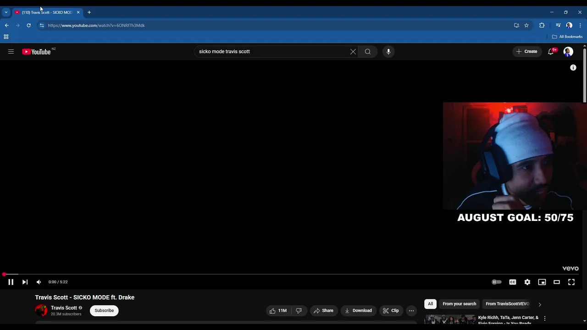Create a new upload
Screen dimensions: 587x330
[x=526, y=52]
